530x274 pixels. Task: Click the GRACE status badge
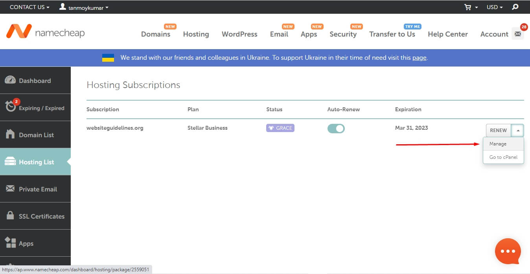click(x=280, y=128)
